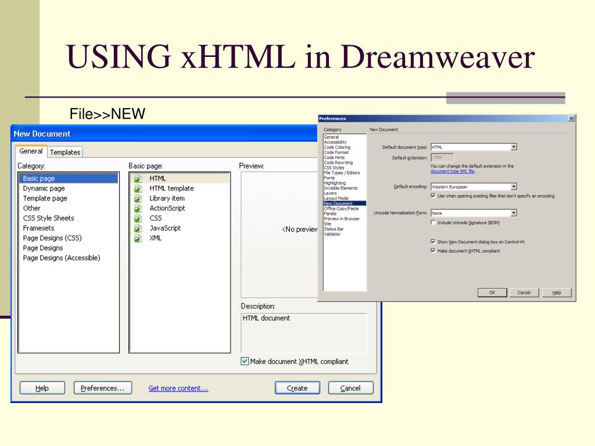Click the XML file icon
The height and width of the screenshot is (446, 595).
click(x=138, y=238)
